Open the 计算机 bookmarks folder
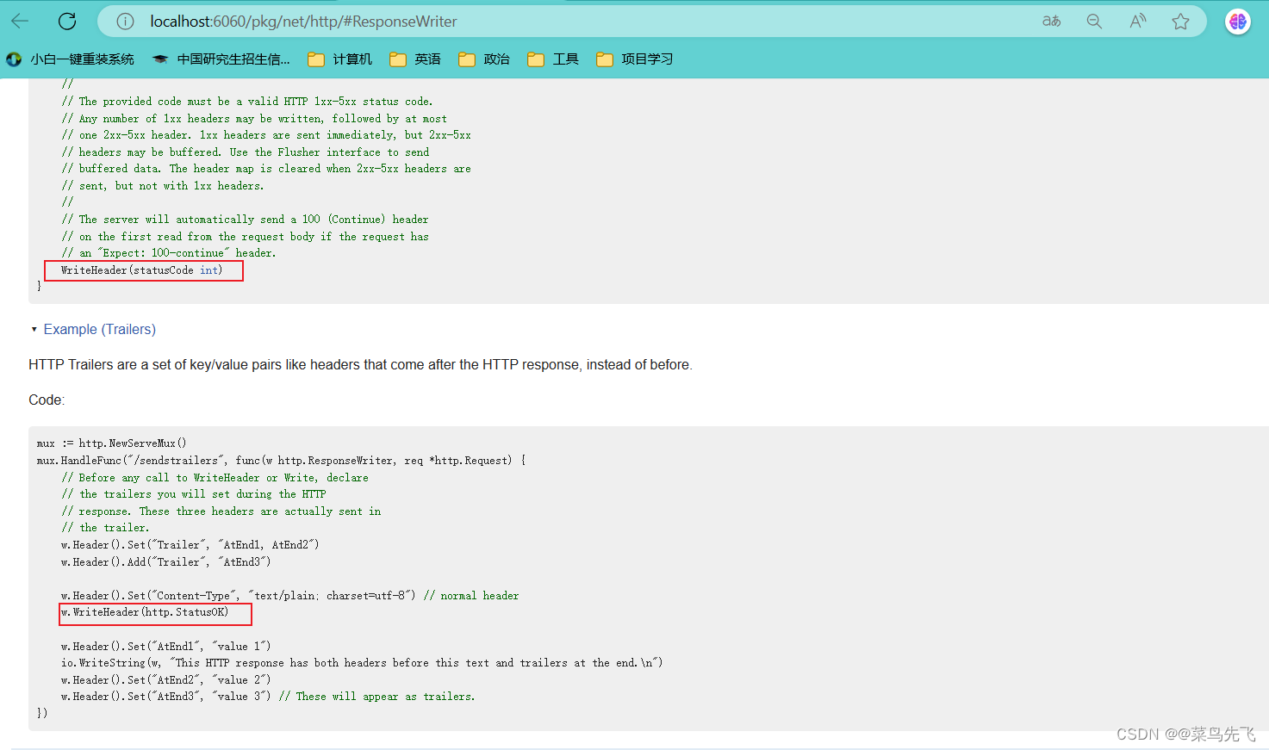 coord(340,59)
